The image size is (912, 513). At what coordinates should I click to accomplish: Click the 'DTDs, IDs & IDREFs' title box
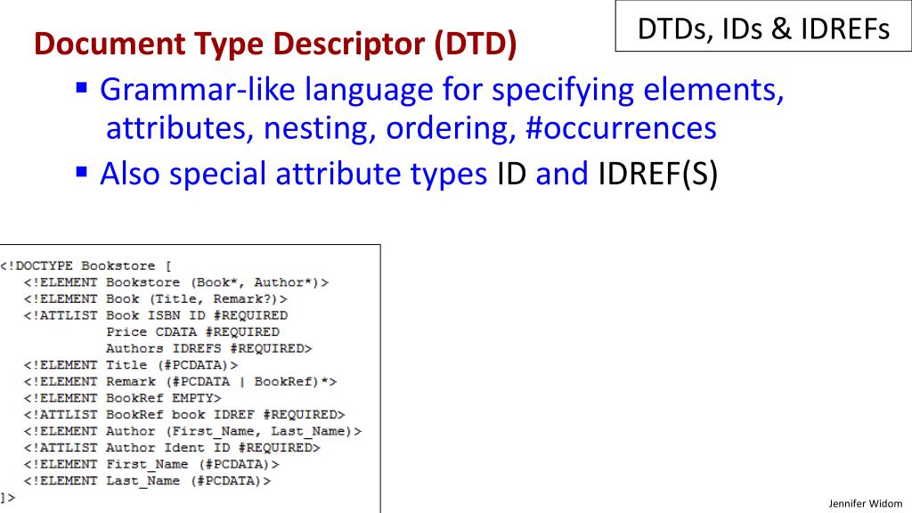click(763, 27)
